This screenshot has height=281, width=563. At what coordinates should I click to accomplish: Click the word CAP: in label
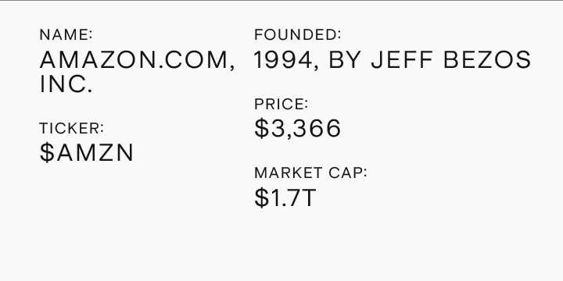[348, 173]
